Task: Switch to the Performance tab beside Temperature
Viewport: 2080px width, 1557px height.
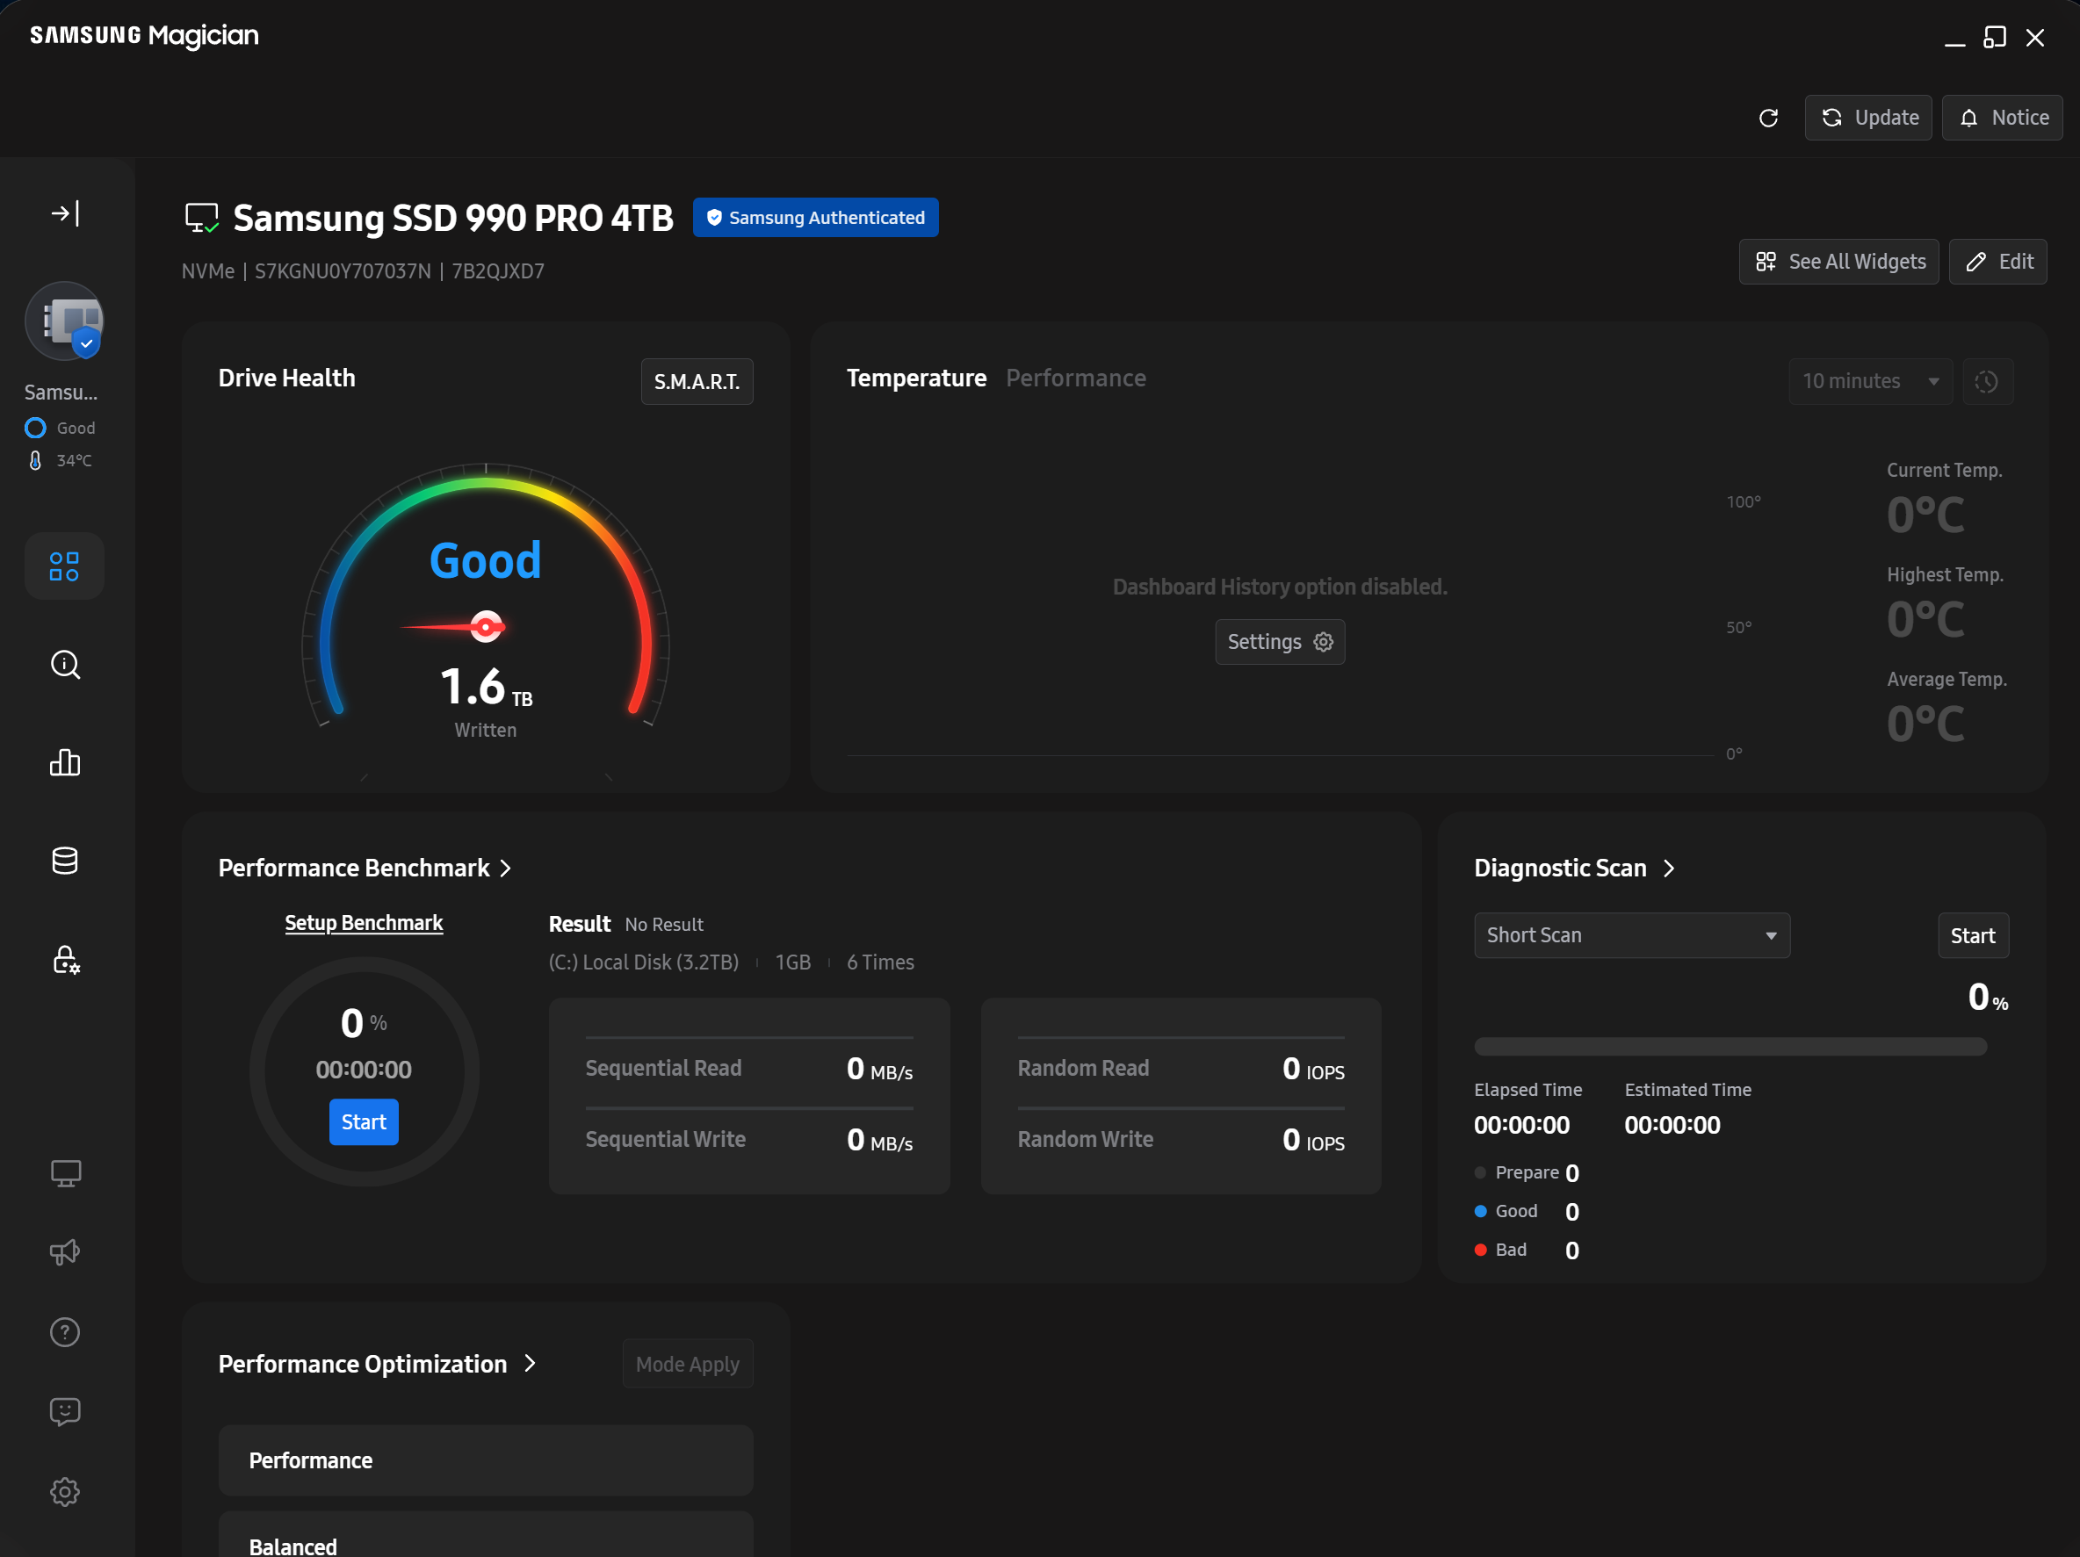Action: (x=1076, y=378)
